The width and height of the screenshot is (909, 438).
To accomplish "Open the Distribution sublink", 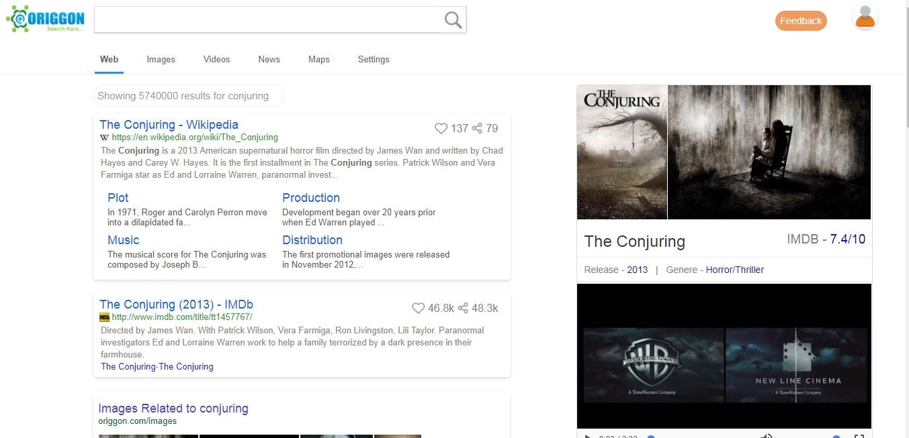I will tap(312, 240).
